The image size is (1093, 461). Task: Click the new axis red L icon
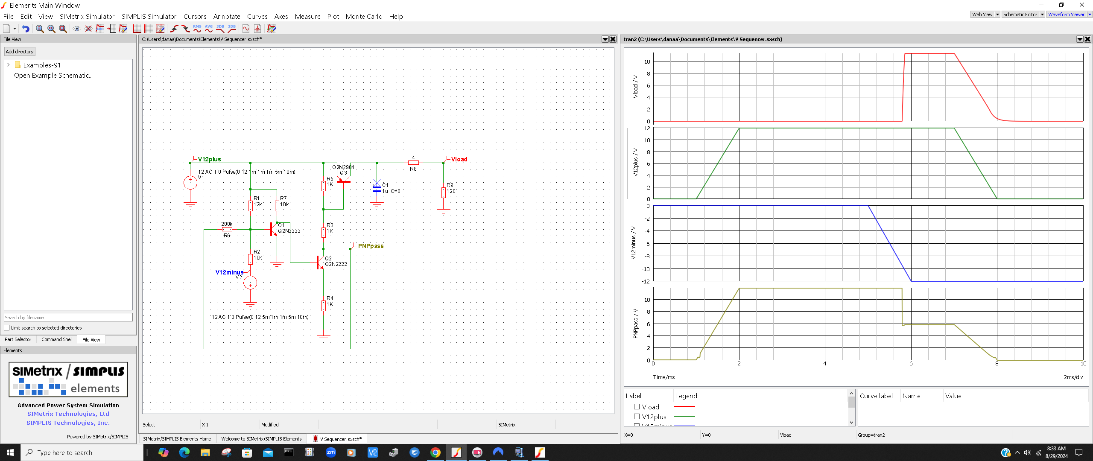point(137,29)
